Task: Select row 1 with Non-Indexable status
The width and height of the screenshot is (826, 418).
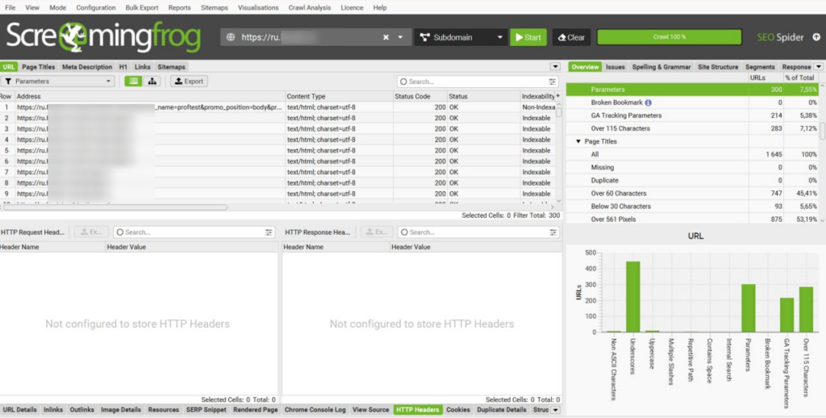Action: 277,107
